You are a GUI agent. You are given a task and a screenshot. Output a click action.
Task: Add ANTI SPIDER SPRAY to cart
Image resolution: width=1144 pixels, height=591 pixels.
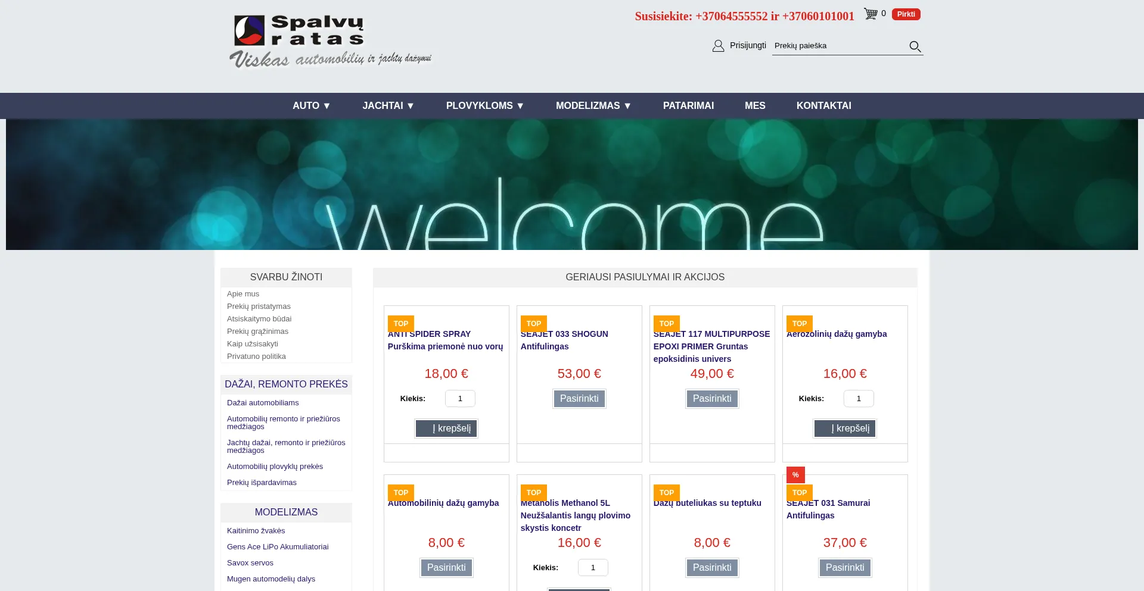click(x=446, y=429)
